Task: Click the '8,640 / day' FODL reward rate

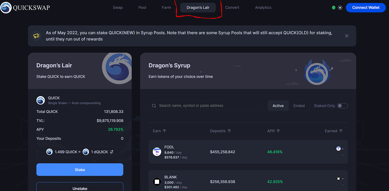Action: click(x=173, y=152)
